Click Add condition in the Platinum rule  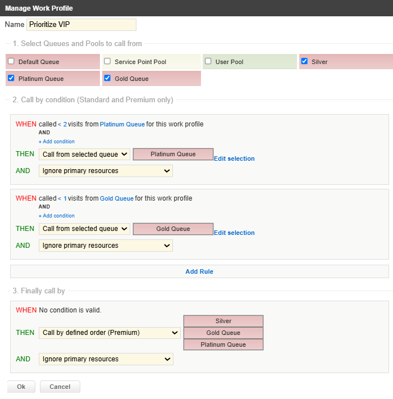[x=57, y=142]
